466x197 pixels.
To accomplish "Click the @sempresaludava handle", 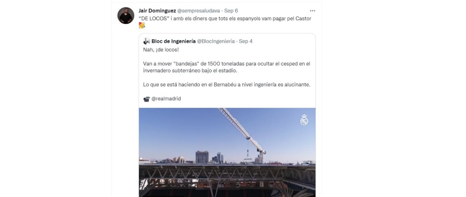I will (x=198, y=10).
